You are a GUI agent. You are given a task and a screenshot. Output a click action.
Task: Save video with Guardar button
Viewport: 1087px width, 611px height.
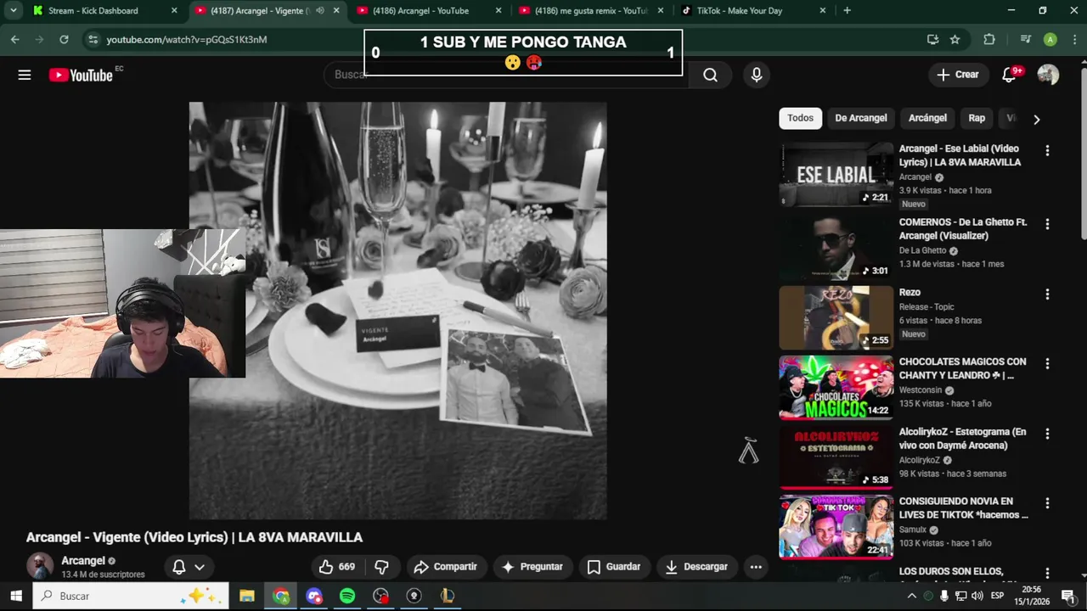(x=614, y=567)
